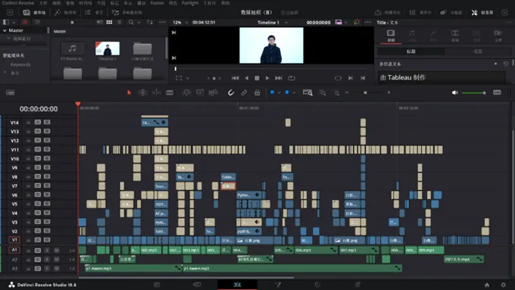Open the Fairlight menu
The height and width of the screenshot is (290, 515).
pyautogui.click(x=190, y=3)
